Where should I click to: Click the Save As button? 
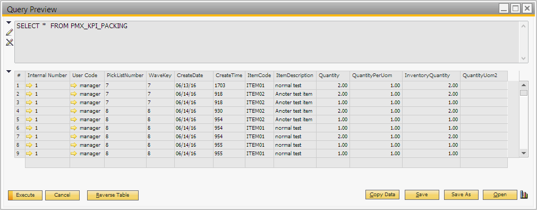[461, 195]
